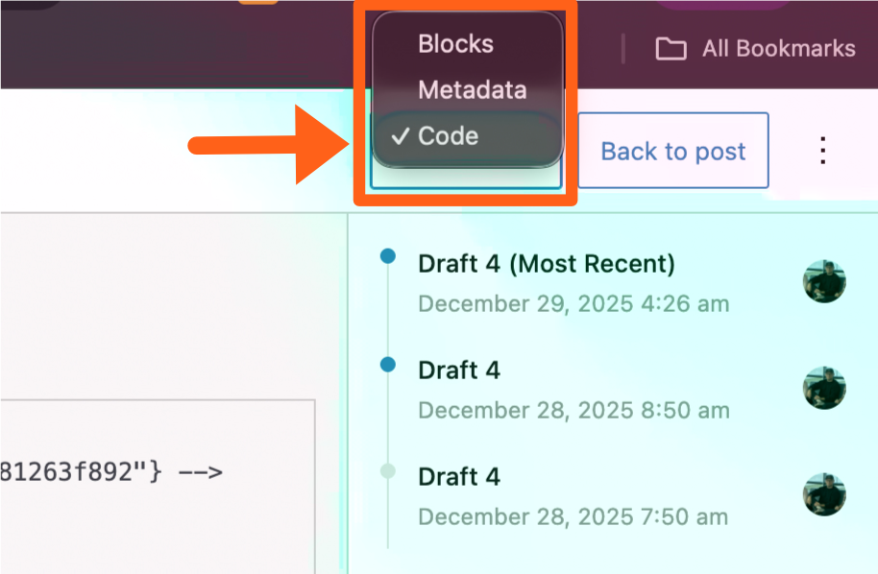Click the avatar beside Draft 4 (Most Recent)

[x=824, y=282]
